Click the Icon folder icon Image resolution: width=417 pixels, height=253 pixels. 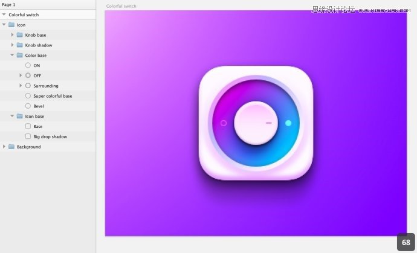coord(11,25)
